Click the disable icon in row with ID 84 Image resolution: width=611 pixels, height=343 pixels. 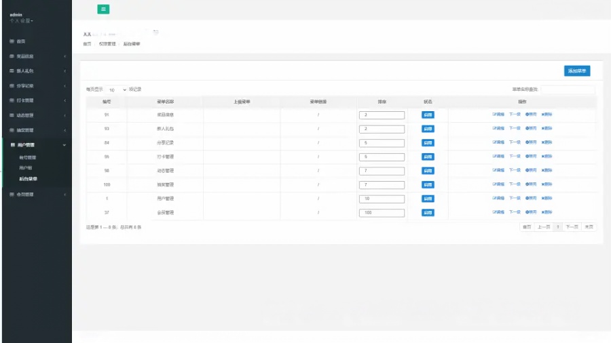[527, 143]
